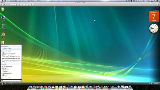Take a snapshot using the toolbar icon
The width and height of the screenshot is (160, 90).
pyautogui.click(x=5, y=5)
